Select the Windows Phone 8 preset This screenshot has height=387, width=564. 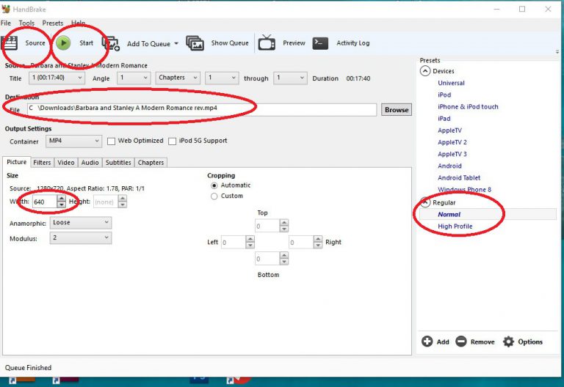point(464,190)
